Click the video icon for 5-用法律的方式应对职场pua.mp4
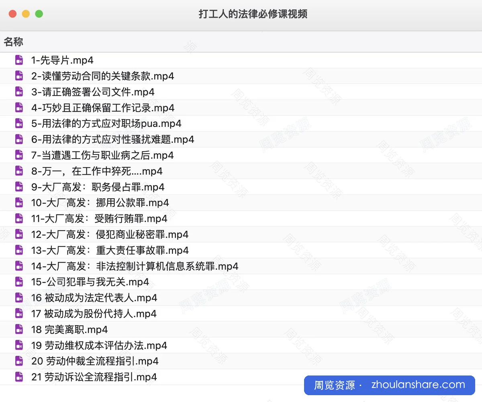This screenshot has width=482, height=402. click(x=19, y=124)
